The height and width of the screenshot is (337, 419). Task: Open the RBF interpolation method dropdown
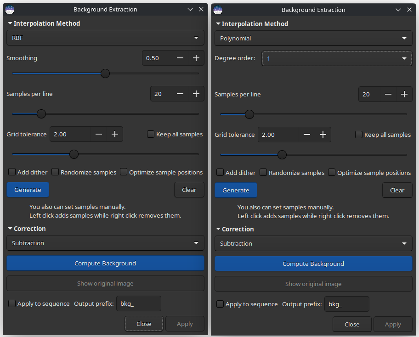(105, 38)
